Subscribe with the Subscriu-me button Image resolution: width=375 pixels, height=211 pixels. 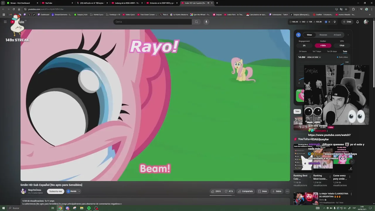pos(56,191)
